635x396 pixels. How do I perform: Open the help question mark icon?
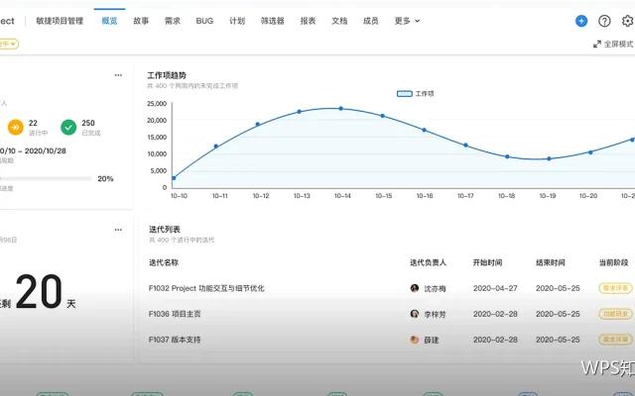[604, 21]
